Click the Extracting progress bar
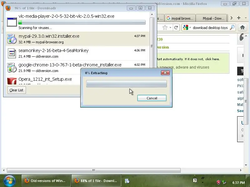This screenshot has height=187, width=250. (127, 84)
